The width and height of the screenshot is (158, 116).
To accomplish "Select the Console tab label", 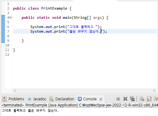I will tap(90, 99).
